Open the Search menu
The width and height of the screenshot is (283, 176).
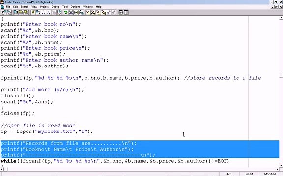point(25,7)
